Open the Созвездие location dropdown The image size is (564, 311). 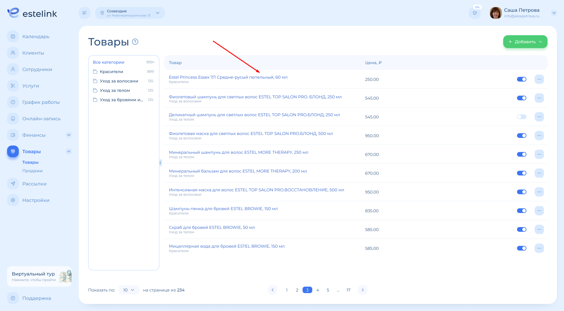coord(130,13)
